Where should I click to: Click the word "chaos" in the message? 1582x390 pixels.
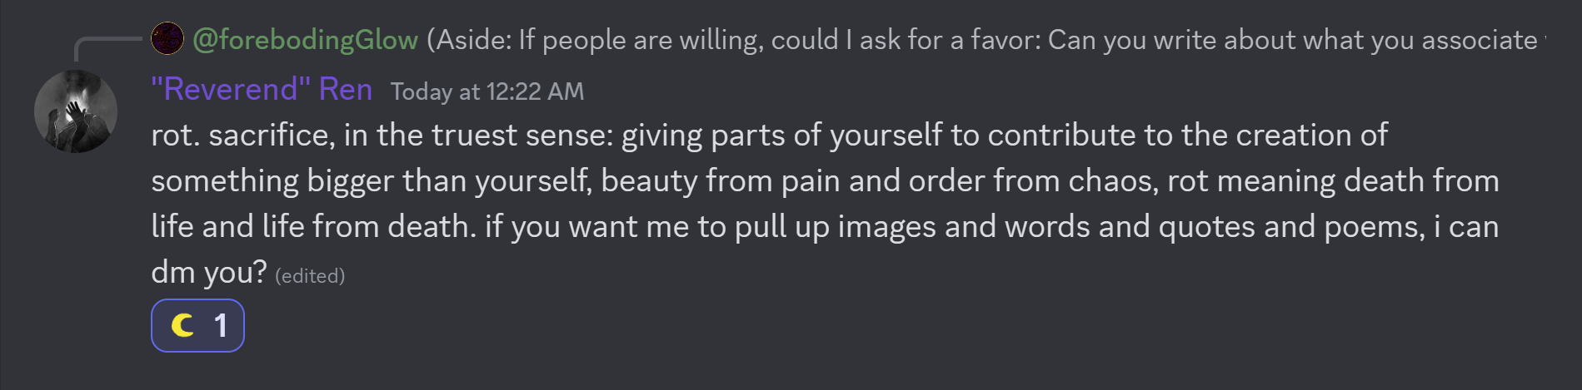coord(1113,180)
